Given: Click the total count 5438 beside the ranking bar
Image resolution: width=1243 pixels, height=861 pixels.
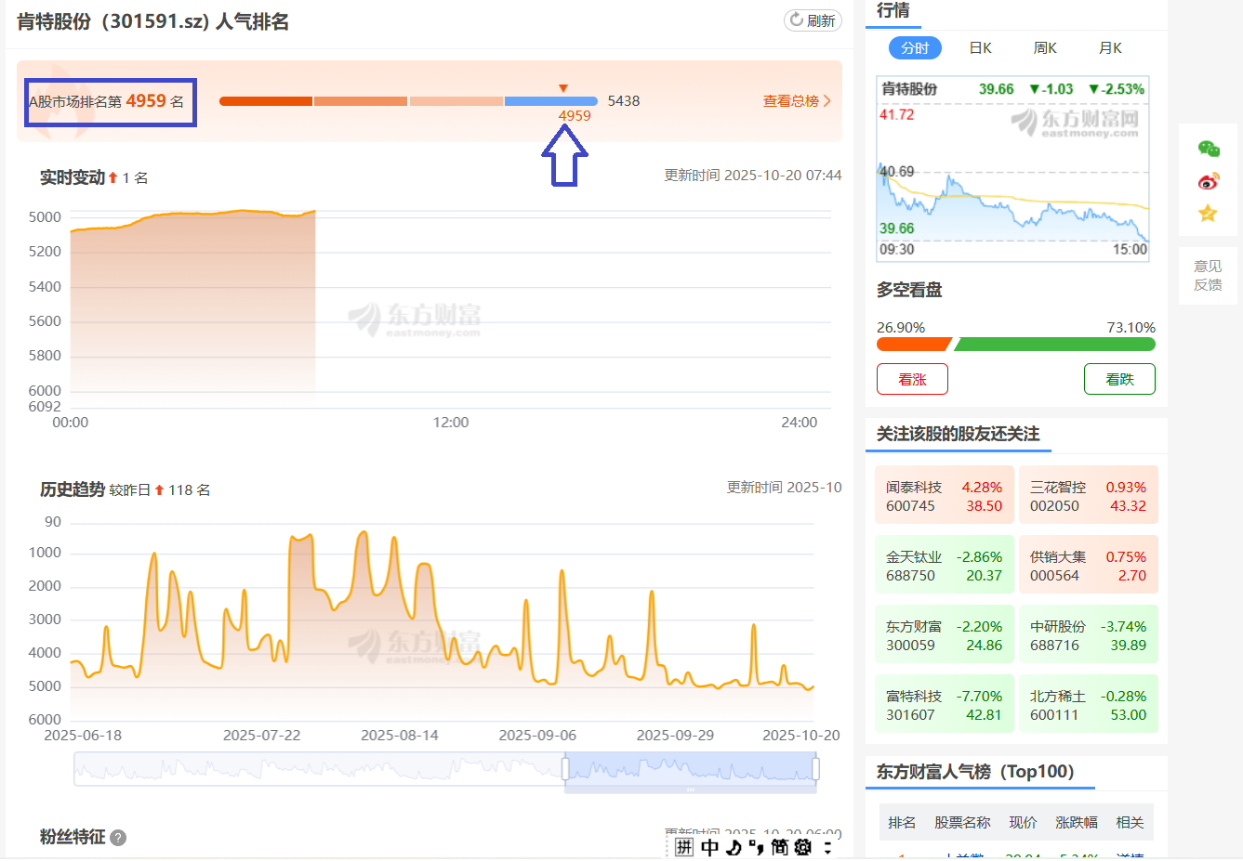Looking at the screenshot, I should [x=624, y=101].
